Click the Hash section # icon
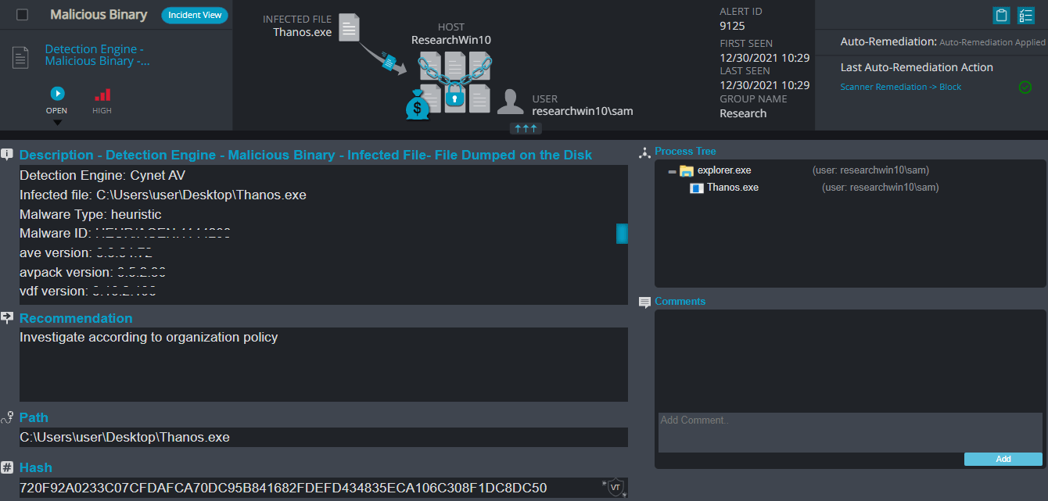Viewport: 1048px width, 501px height. pyautogui.click(x=7, y=467)
